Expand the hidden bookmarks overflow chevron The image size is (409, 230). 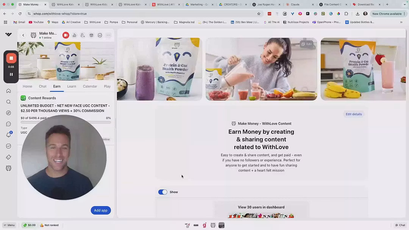point(401,22)
